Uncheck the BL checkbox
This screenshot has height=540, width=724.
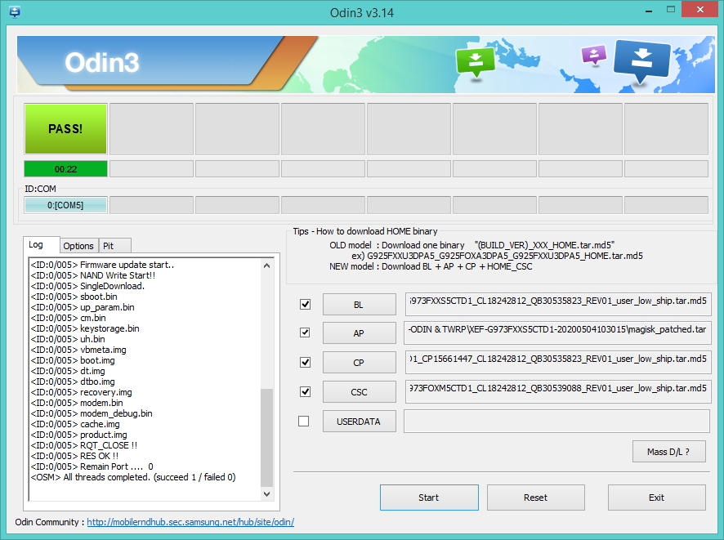(x=305, y=304)
